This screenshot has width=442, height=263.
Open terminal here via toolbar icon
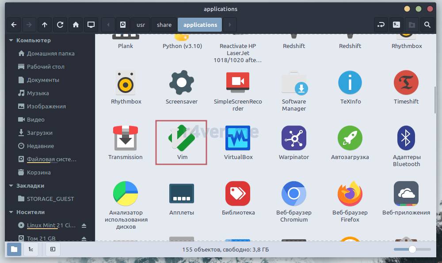coord(397,25)
